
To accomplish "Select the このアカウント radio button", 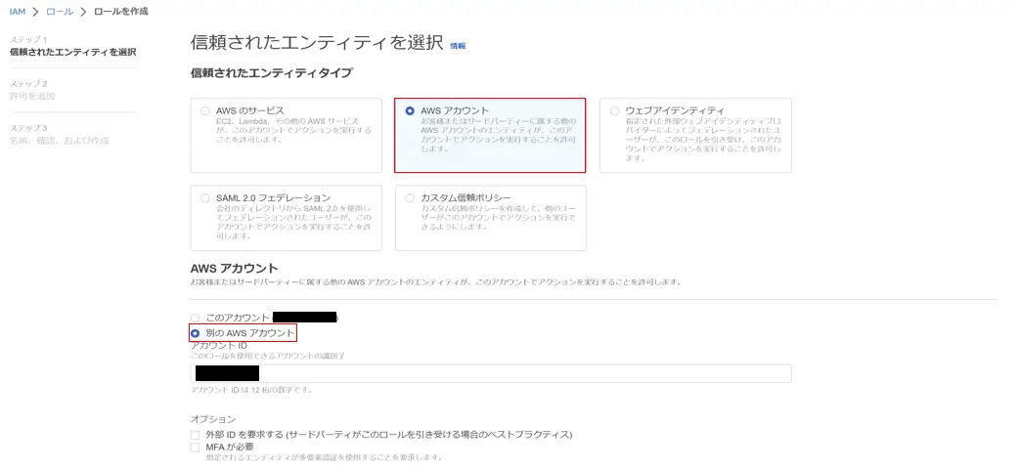I will tap(196, 318).
